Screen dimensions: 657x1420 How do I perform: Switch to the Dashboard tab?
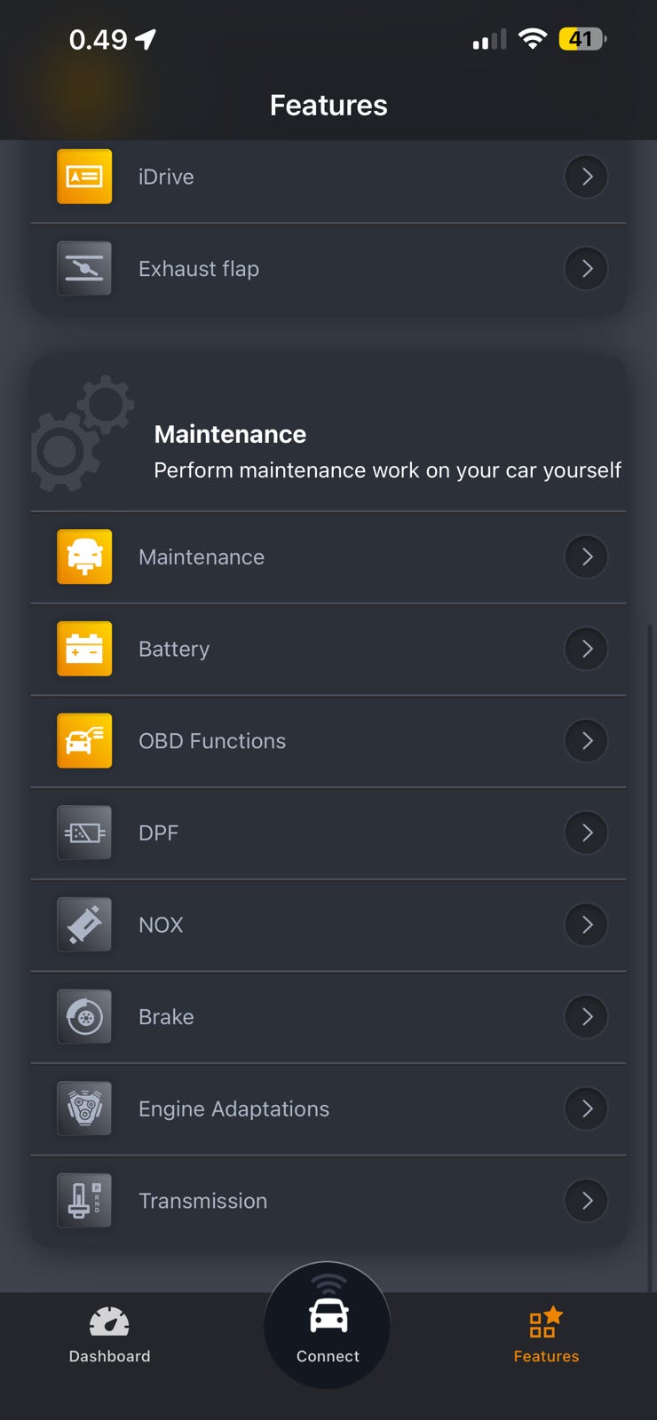109,1334
